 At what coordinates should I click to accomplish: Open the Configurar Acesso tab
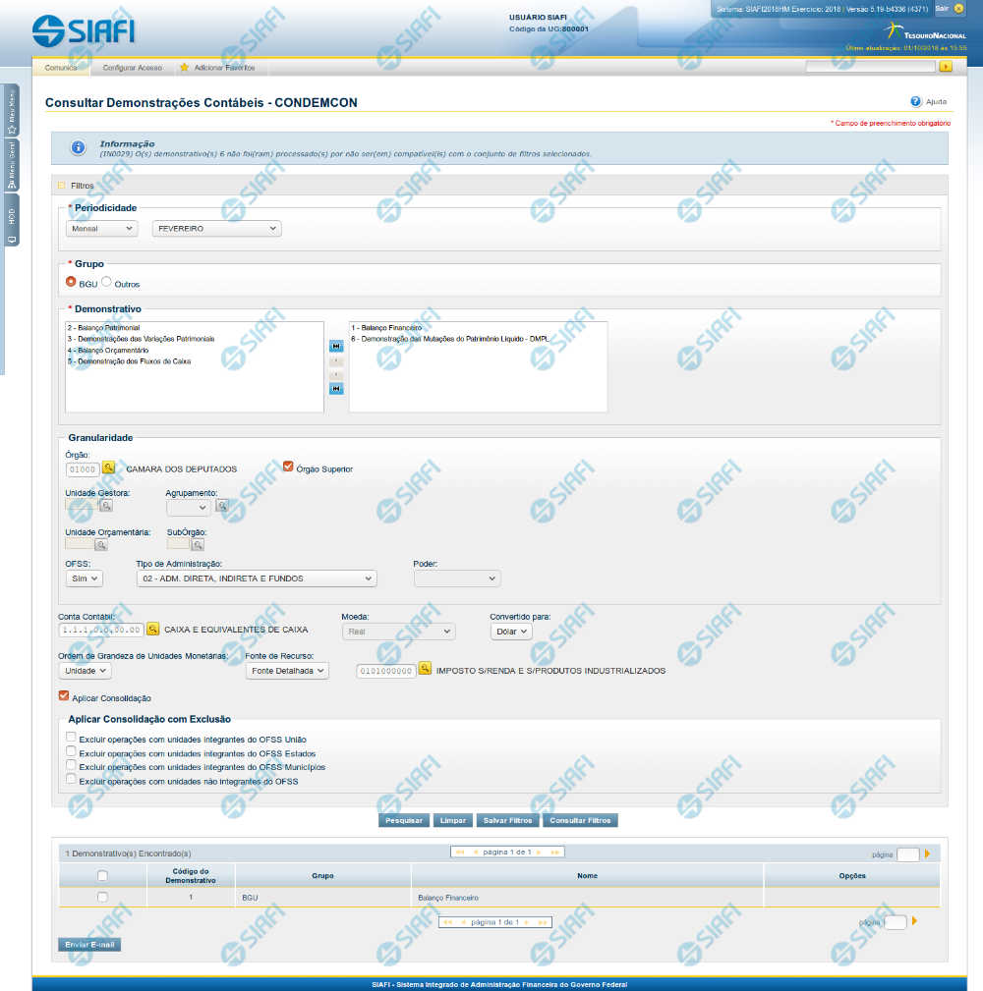pos(133,68)
